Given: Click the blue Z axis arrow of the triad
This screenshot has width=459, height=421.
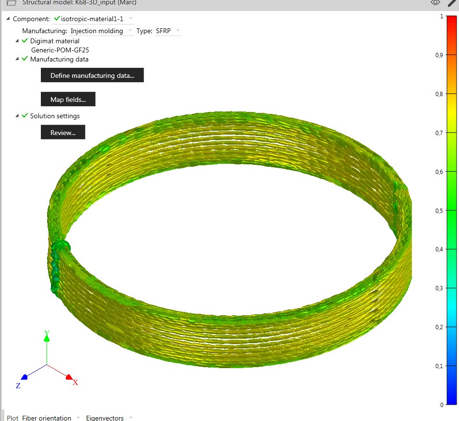Looking at the screenshot, I should point(25,377).
